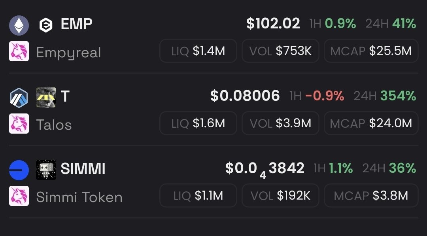Viewport: 427px width, 236px height.
Task: Select the Arbitrum chain icon beside T
Action: pos(19,98)
